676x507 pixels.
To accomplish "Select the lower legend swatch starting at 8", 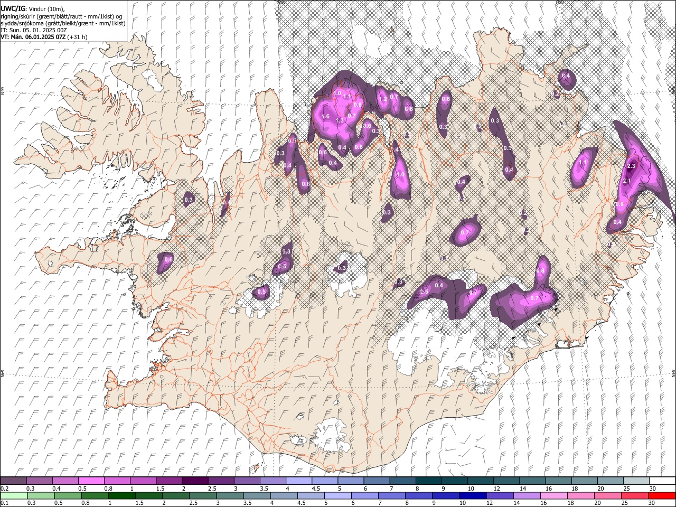I will pyautogui.click(x=418, y=495).
